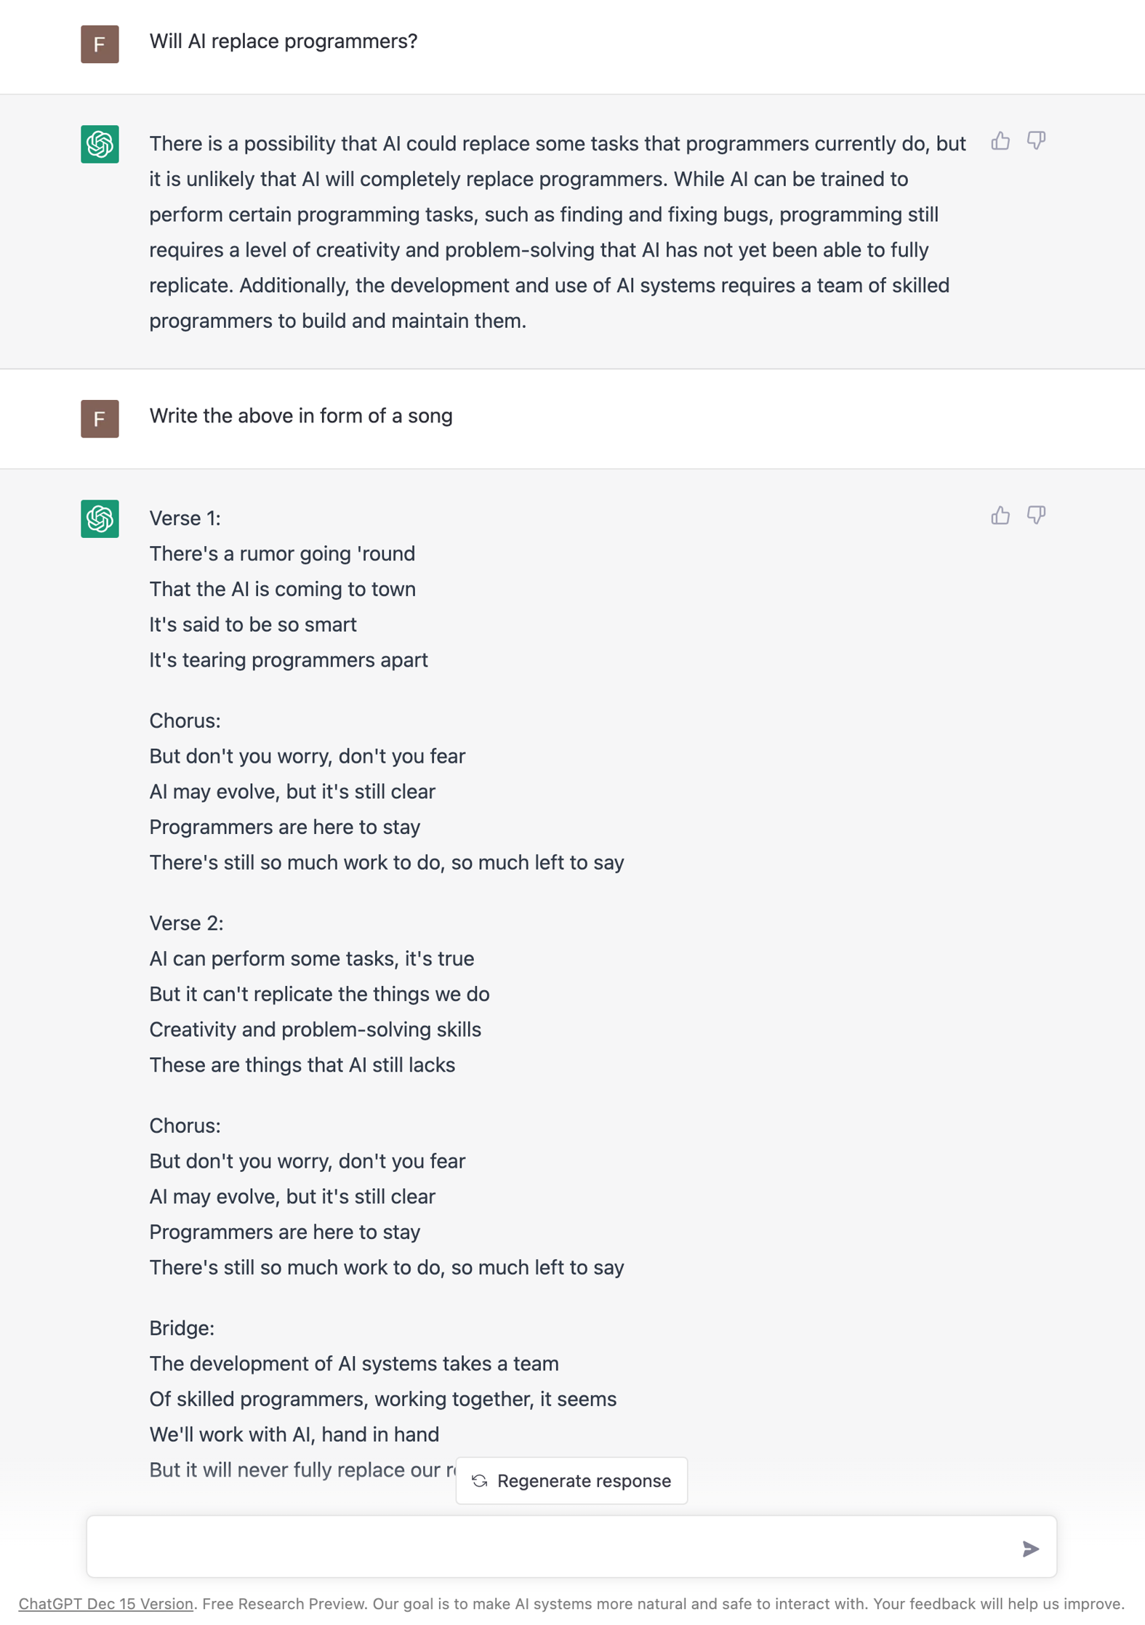Screen dimensions: 1145x1625
Task: Thumbs down the first ChatGPT answer
Action: (1036, 141)
